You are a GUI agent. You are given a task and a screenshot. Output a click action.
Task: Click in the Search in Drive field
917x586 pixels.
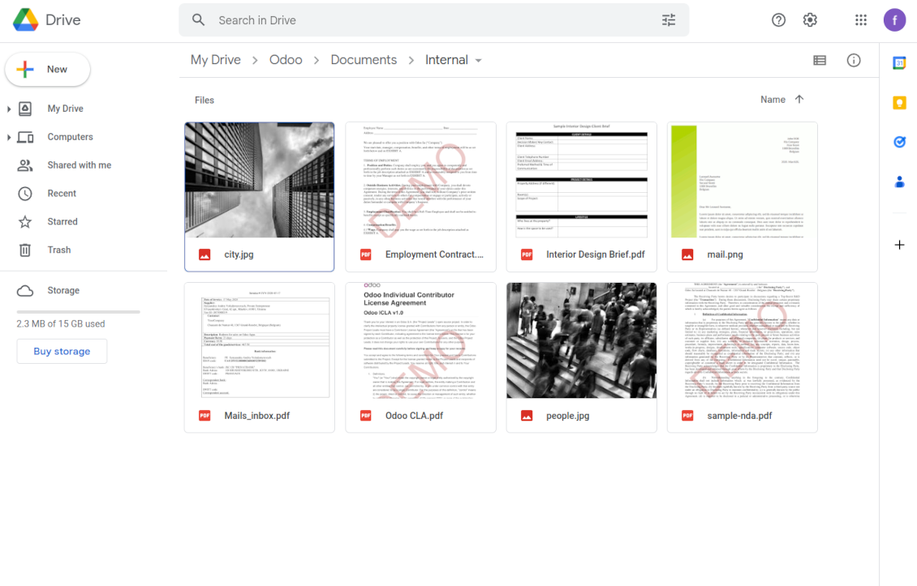pos(434,20)
